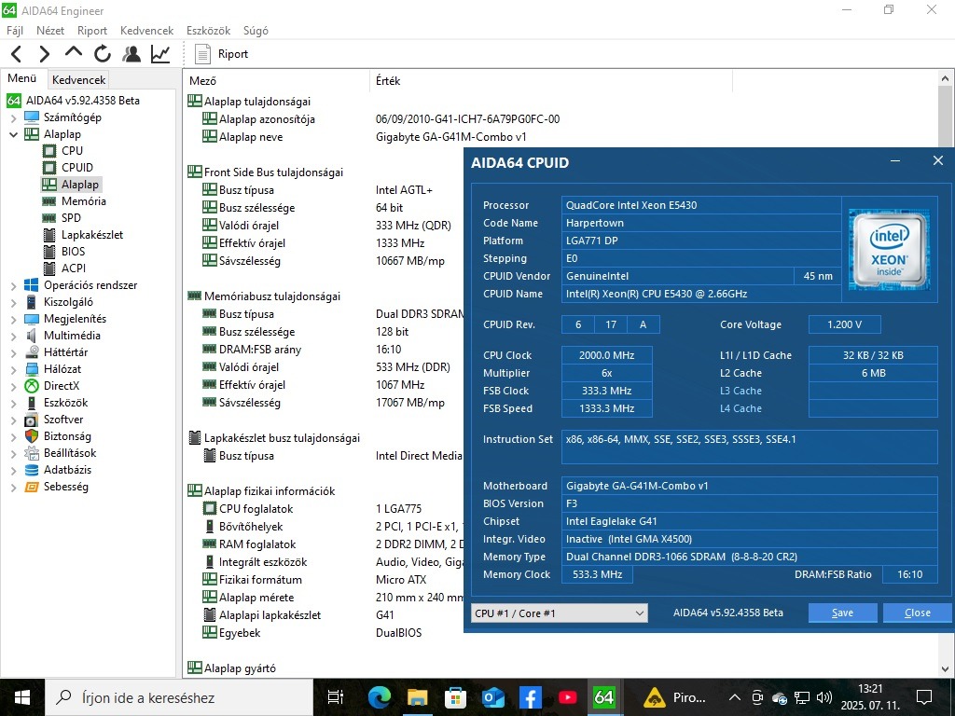The image size is (955, 716).
Task: Click the Számítógép monitor icon in tree
Action: (x=32, y=117)
